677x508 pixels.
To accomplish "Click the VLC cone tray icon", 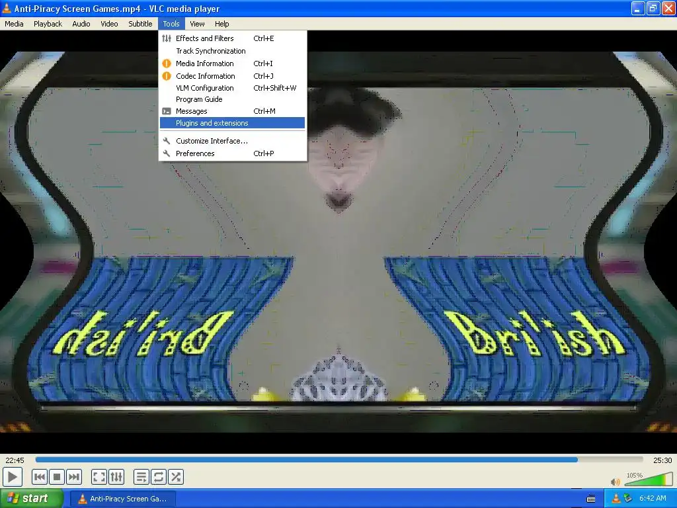I will (x=616, y=499).
